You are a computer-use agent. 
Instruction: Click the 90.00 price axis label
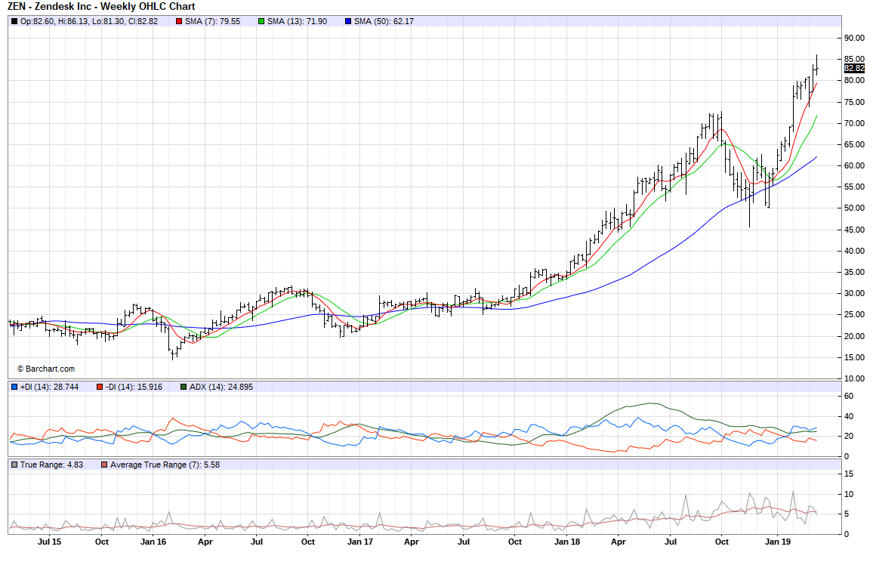pyautogui.click(x=854, y=38)
